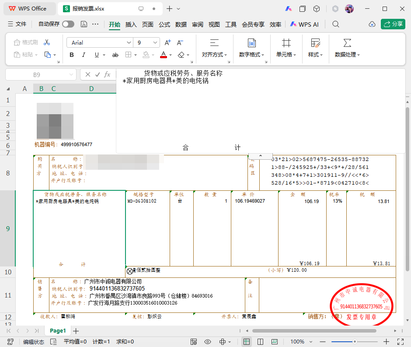
Task: Click the fx insert function icon
Action: click(107, 74)
